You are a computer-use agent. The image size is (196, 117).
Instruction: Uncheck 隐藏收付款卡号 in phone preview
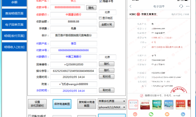click(141, 96)
